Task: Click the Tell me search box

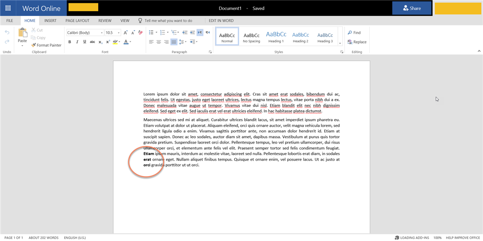Action: pyautogui.click(x=168, y=21)
